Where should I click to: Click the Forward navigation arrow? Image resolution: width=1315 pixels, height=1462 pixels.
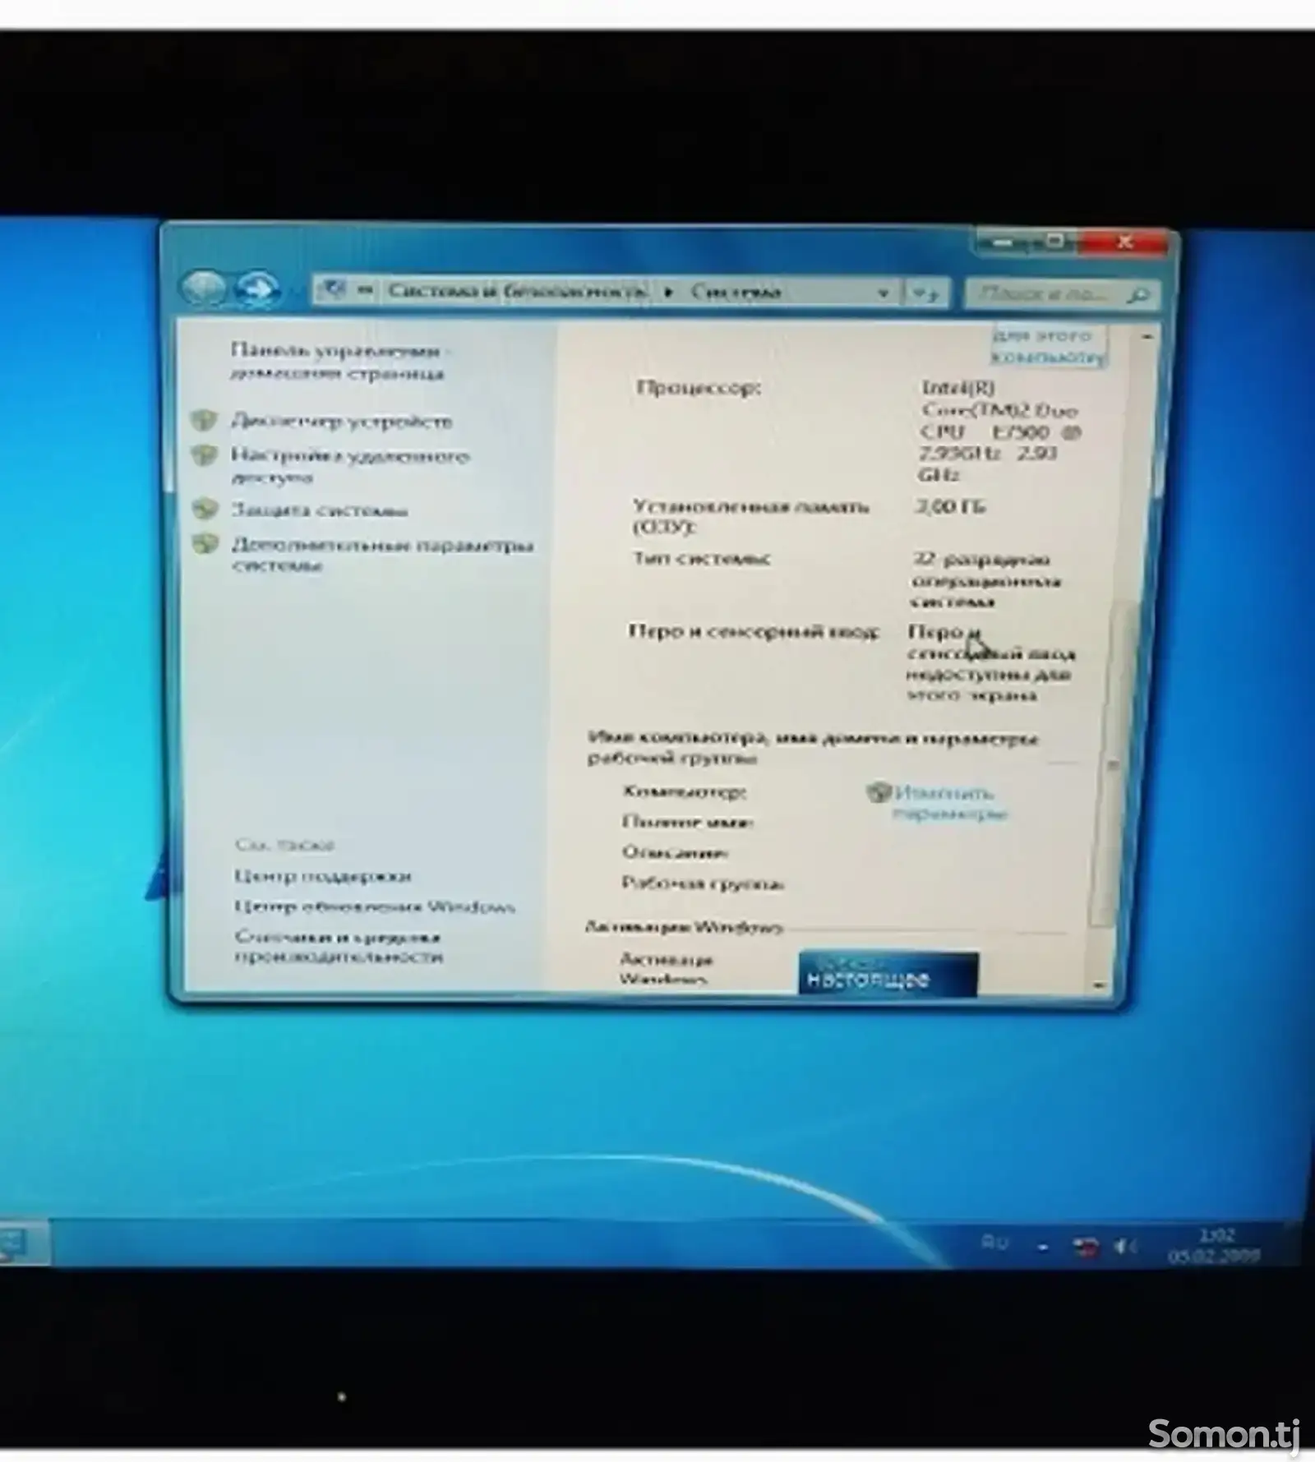click(256, 288)
